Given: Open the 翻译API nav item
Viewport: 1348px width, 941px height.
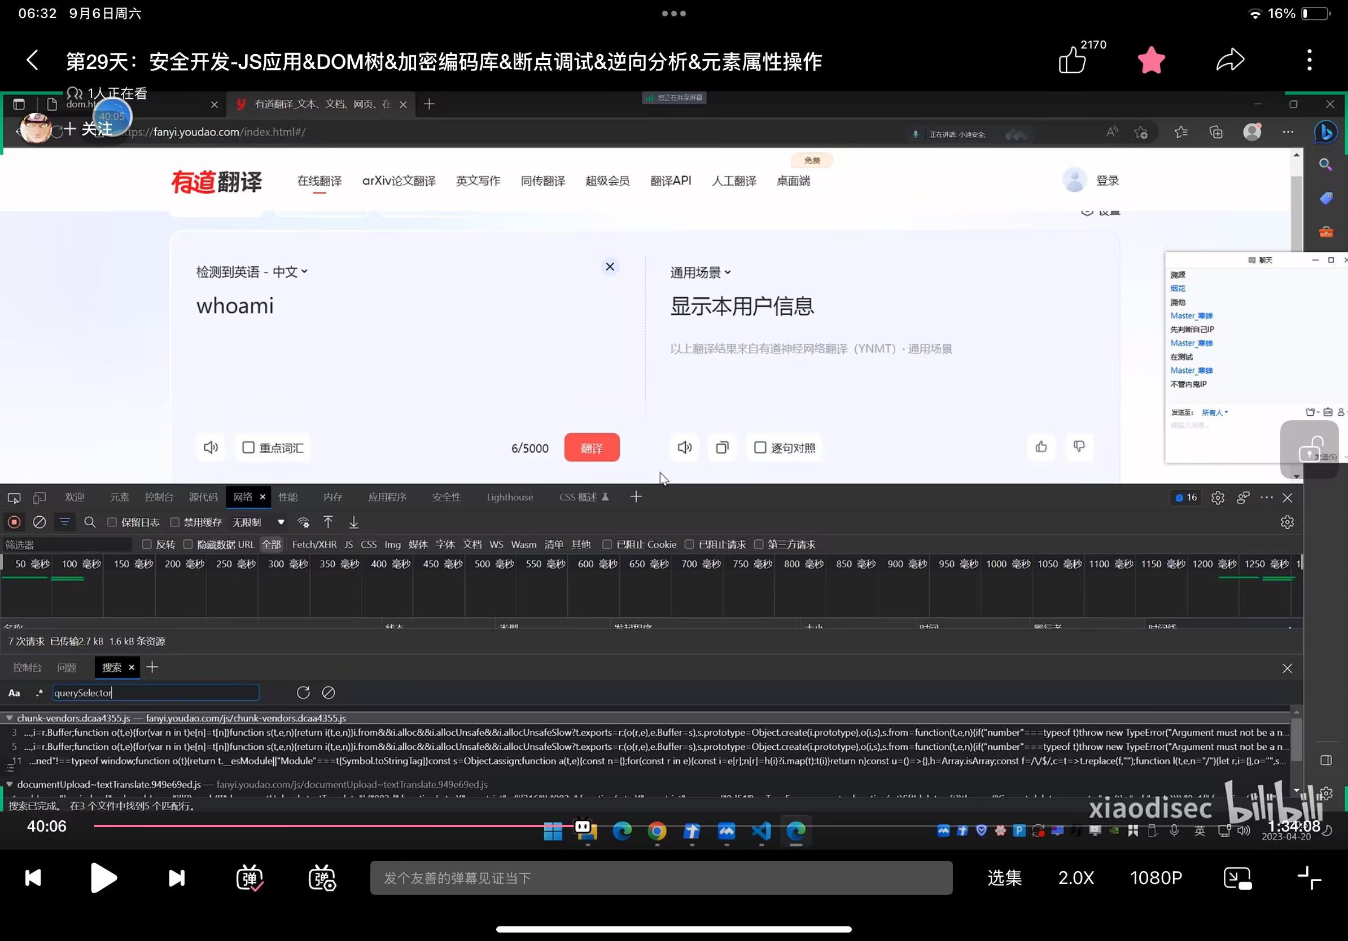Looking at the screenshot, I should point(671,181).
